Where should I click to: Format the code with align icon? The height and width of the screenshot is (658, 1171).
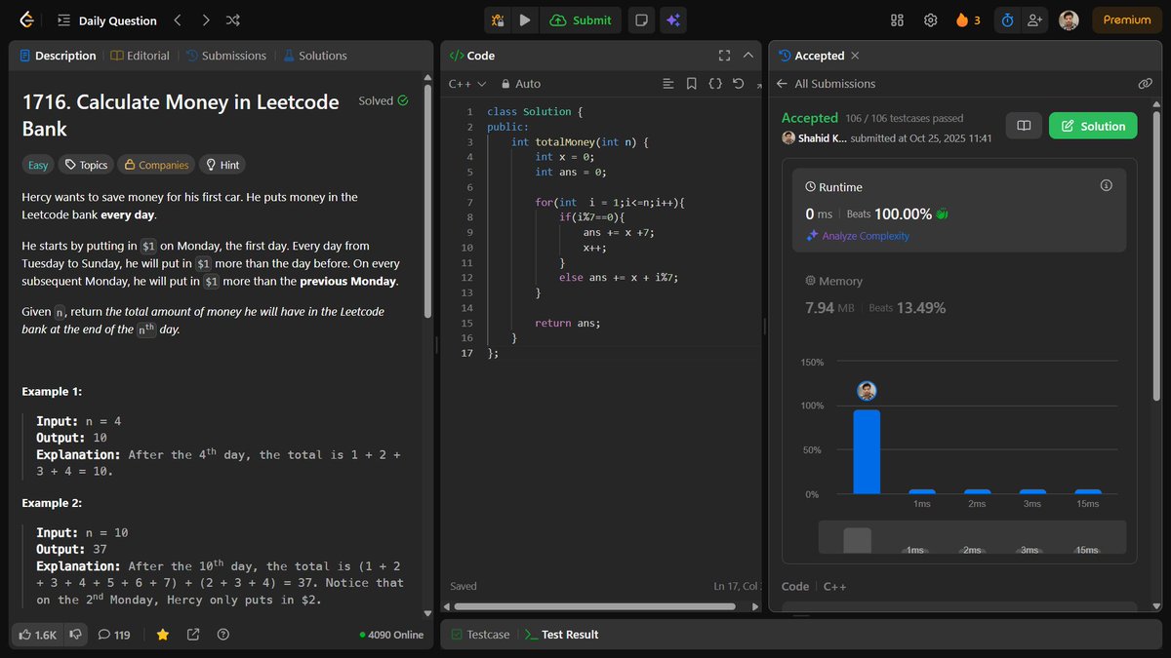pyautogui.click(x=667, y=84)
